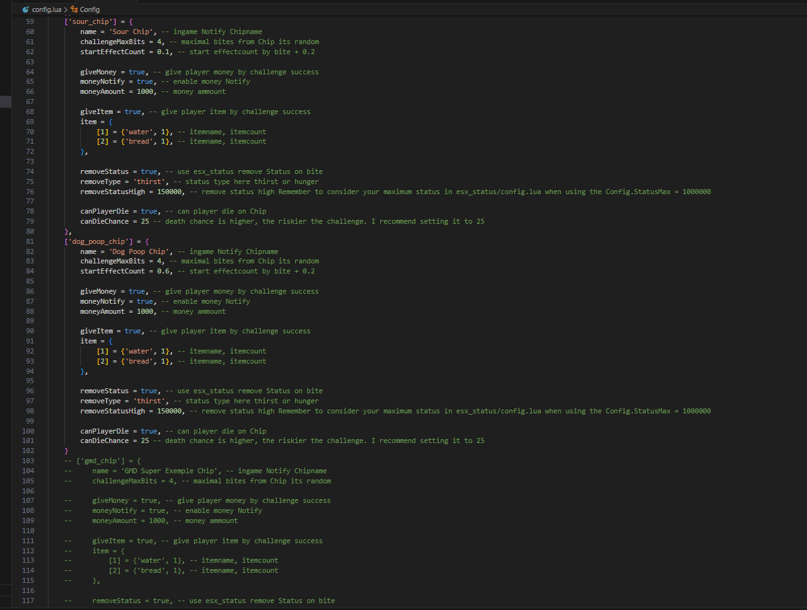Click line number 59 in the gutter
807x610 pixels.
30,21
